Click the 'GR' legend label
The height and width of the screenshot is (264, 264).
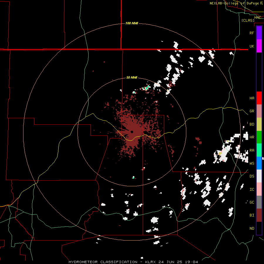coord(252,111)
